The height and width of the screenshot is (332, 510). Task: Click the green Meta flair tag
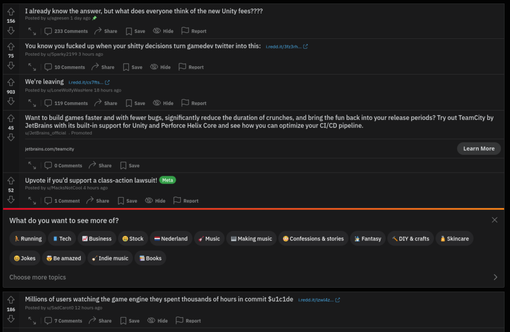(x=167, y=180)
